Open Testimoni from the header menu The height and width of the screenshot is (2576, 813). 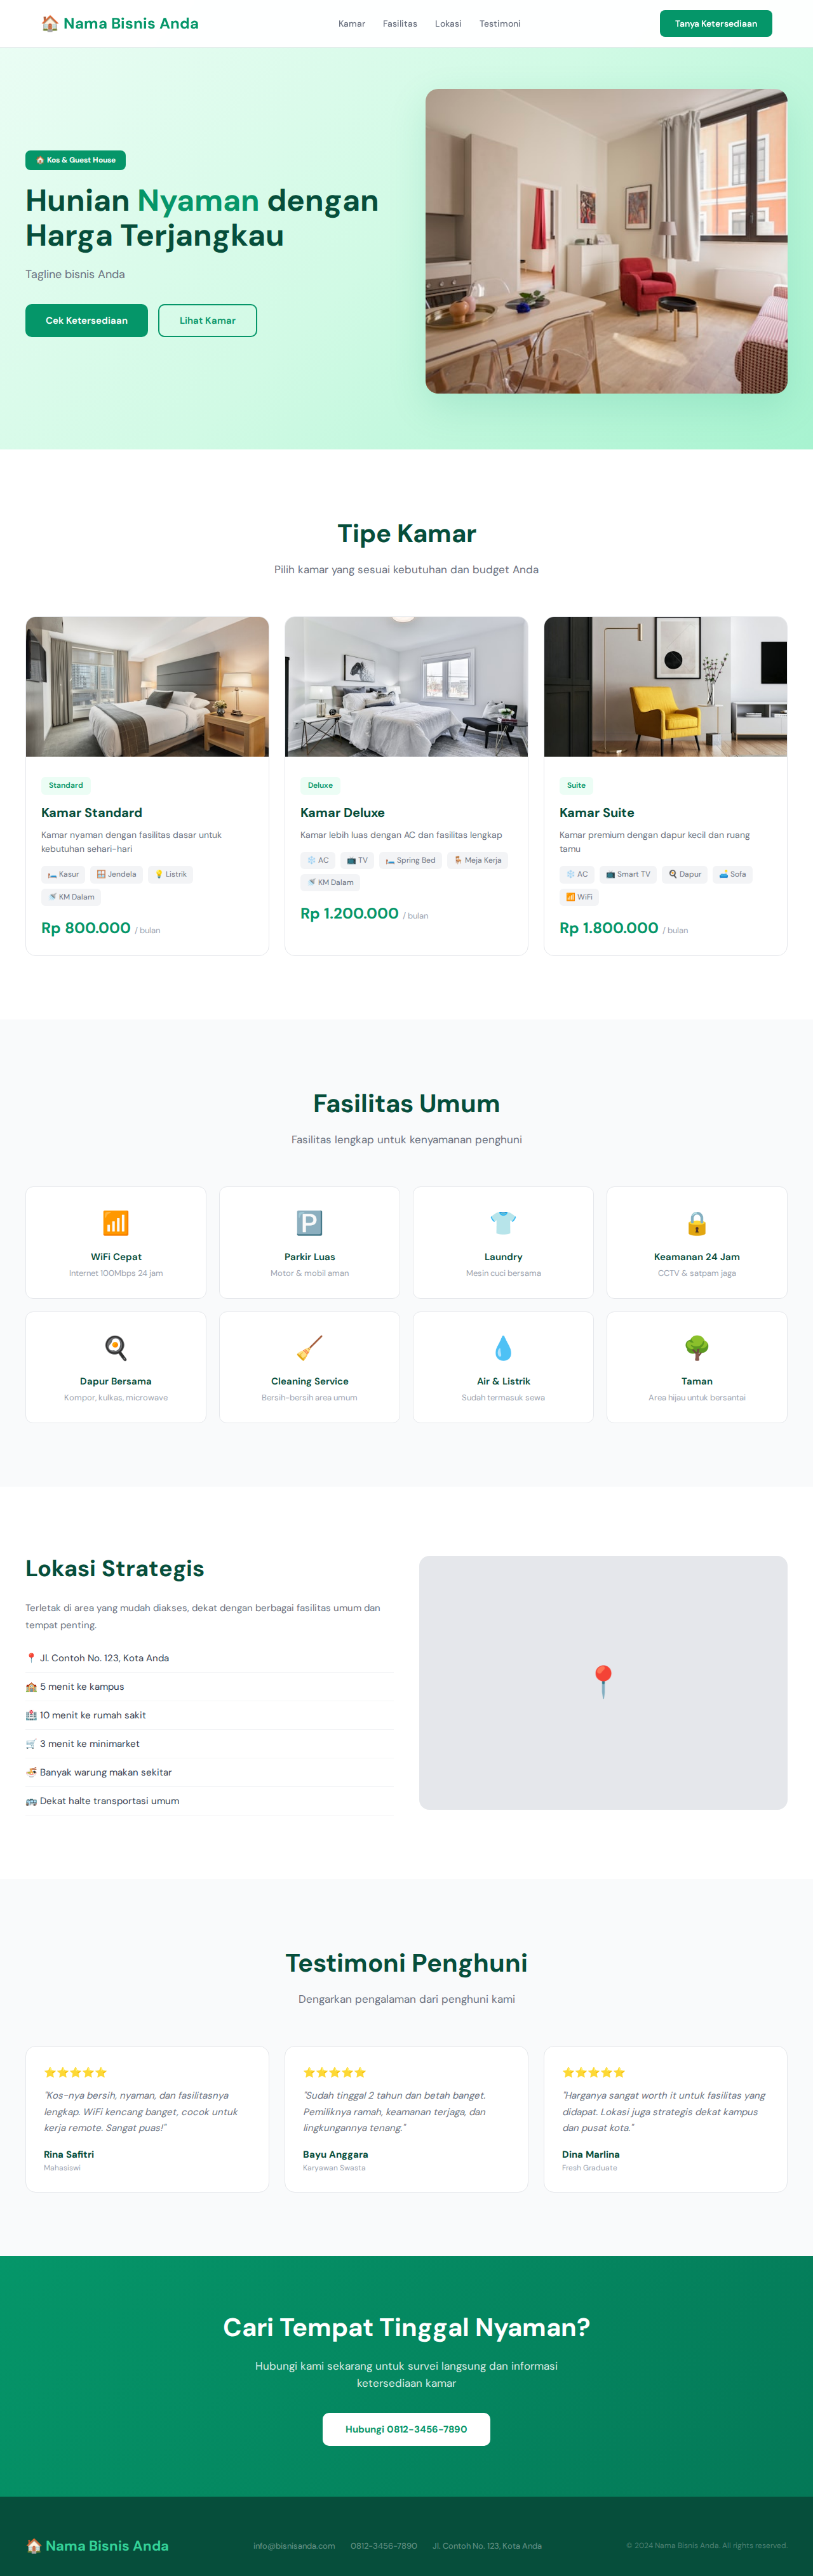click(499, 24)
